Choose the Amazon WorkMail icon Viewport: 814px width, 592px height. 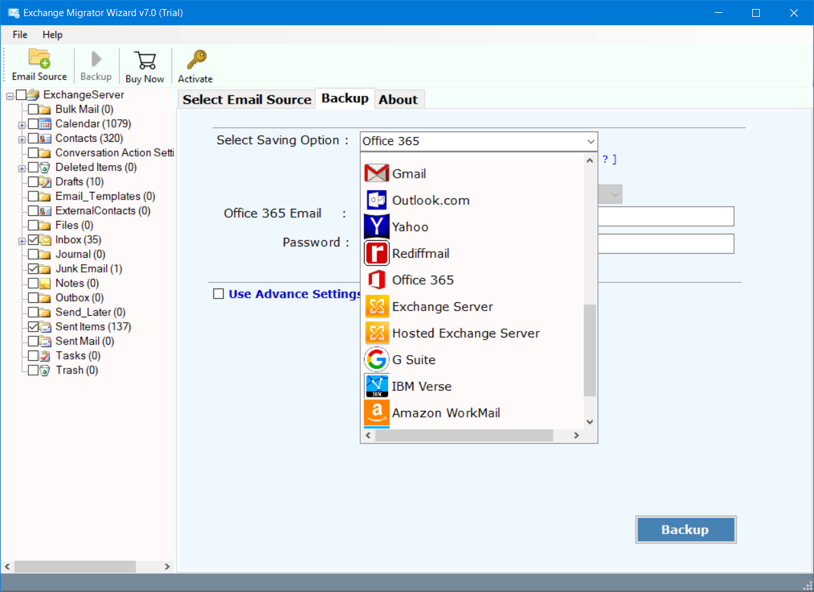pyautogui.click(x=376, y=413)
